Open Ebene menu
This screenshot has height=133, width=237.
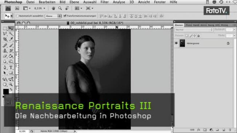pos(74,2)
